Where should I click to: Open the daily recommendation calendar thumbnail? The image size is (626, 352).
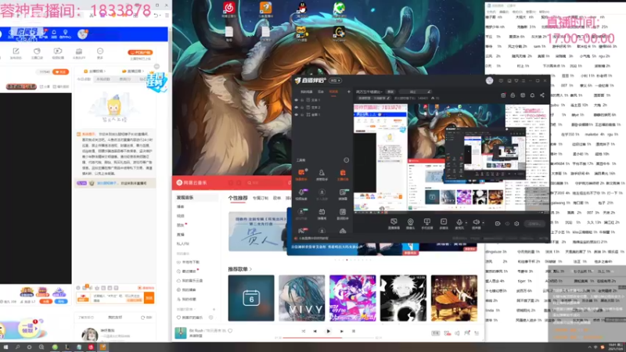[x=251, y=298]
